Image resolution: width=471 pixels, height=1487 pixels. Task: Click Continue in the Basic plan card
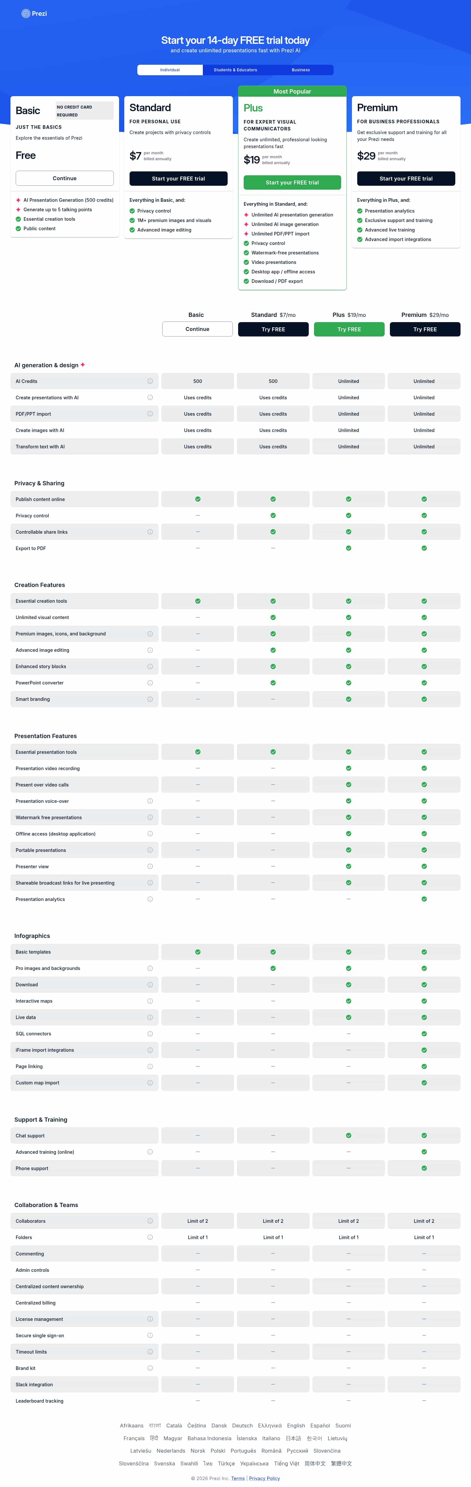click(65, 178)
